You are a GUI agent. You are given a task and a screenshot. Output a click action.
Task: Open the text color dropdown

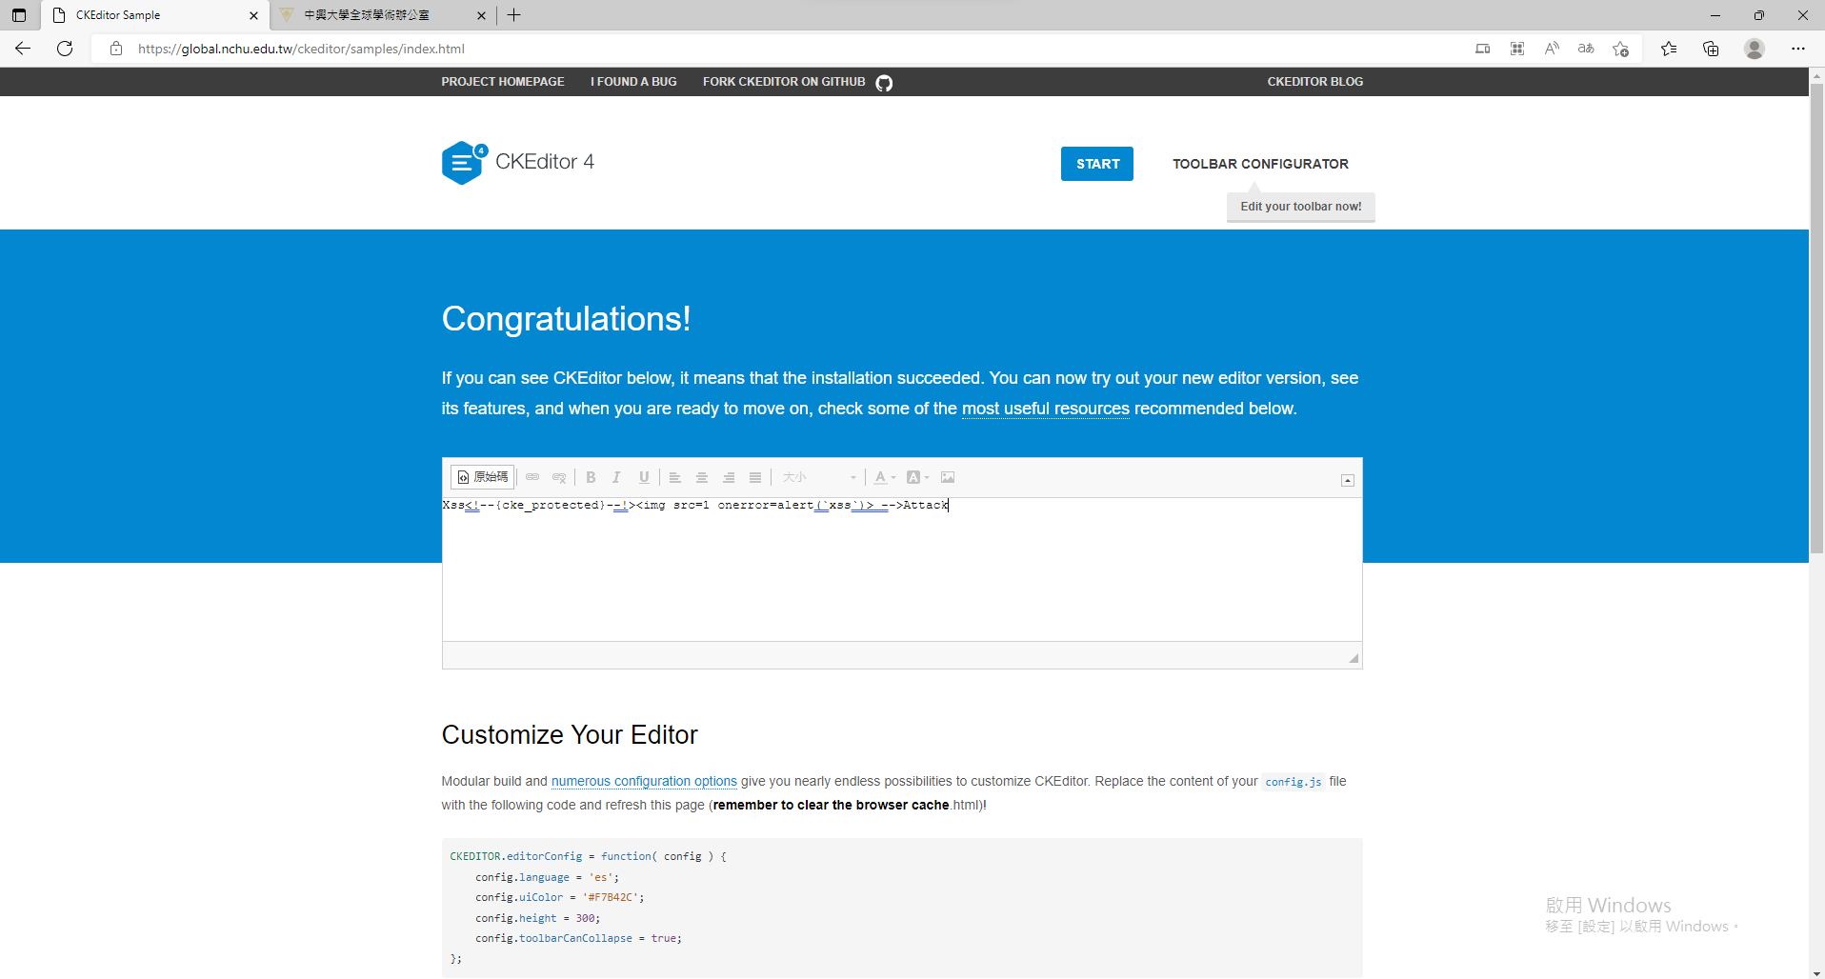[x=885, y=477]
